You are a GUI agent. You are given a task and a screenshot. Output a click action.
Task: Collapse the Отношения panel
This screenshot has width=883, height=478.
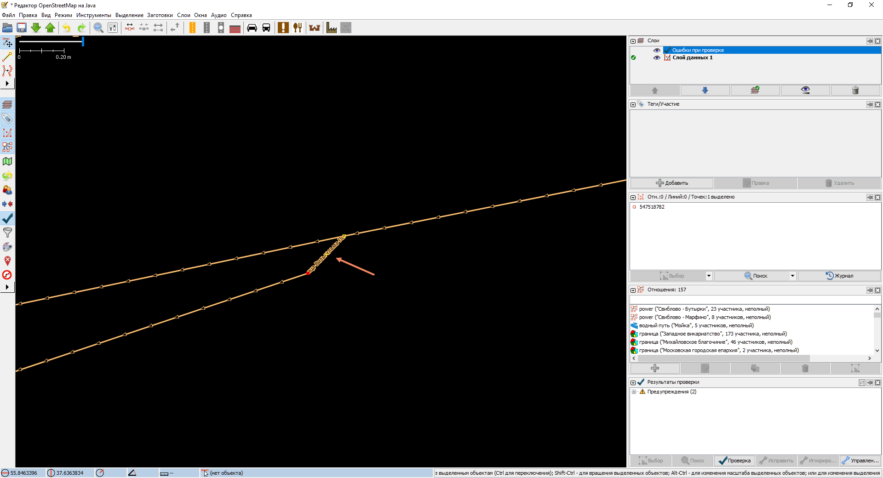tap(633, 290)
